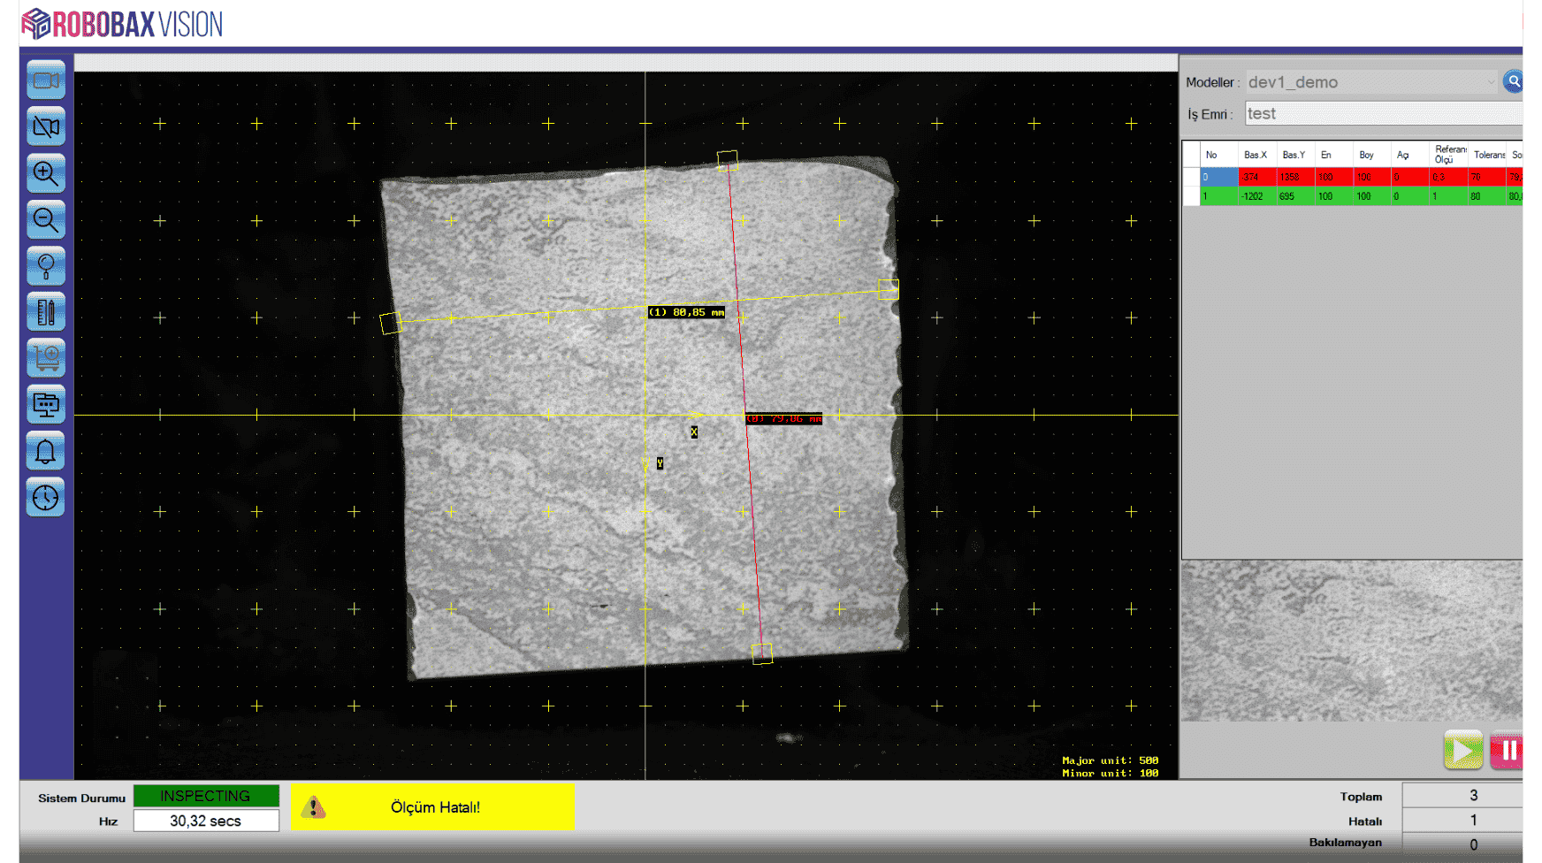Click the 'Referans Ölçü' column header

click(x=1448, y=155)
